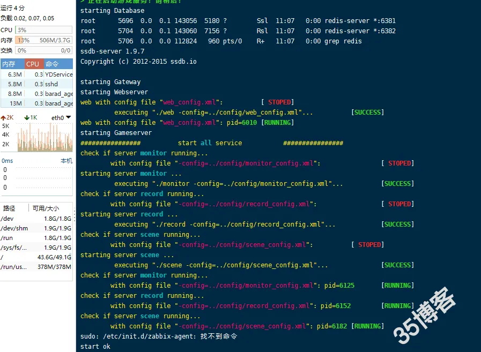Click pid=6010 in the terminal output
Image resolution: width=481 pixels, height=352 pixels.
[x=242, y=123]
